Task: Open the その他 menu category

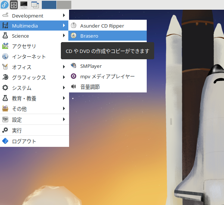Action: (x=34, y=109)
